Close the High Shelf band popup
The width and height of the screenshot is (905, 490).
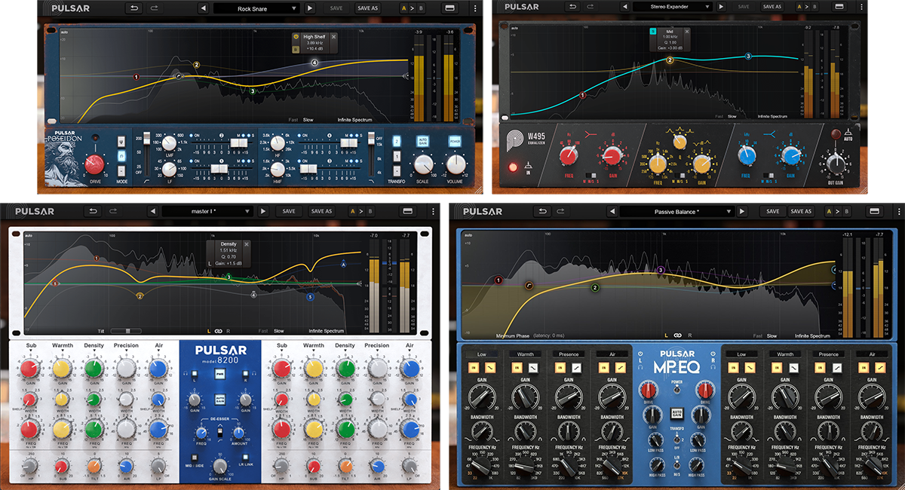tap(334, 36)
